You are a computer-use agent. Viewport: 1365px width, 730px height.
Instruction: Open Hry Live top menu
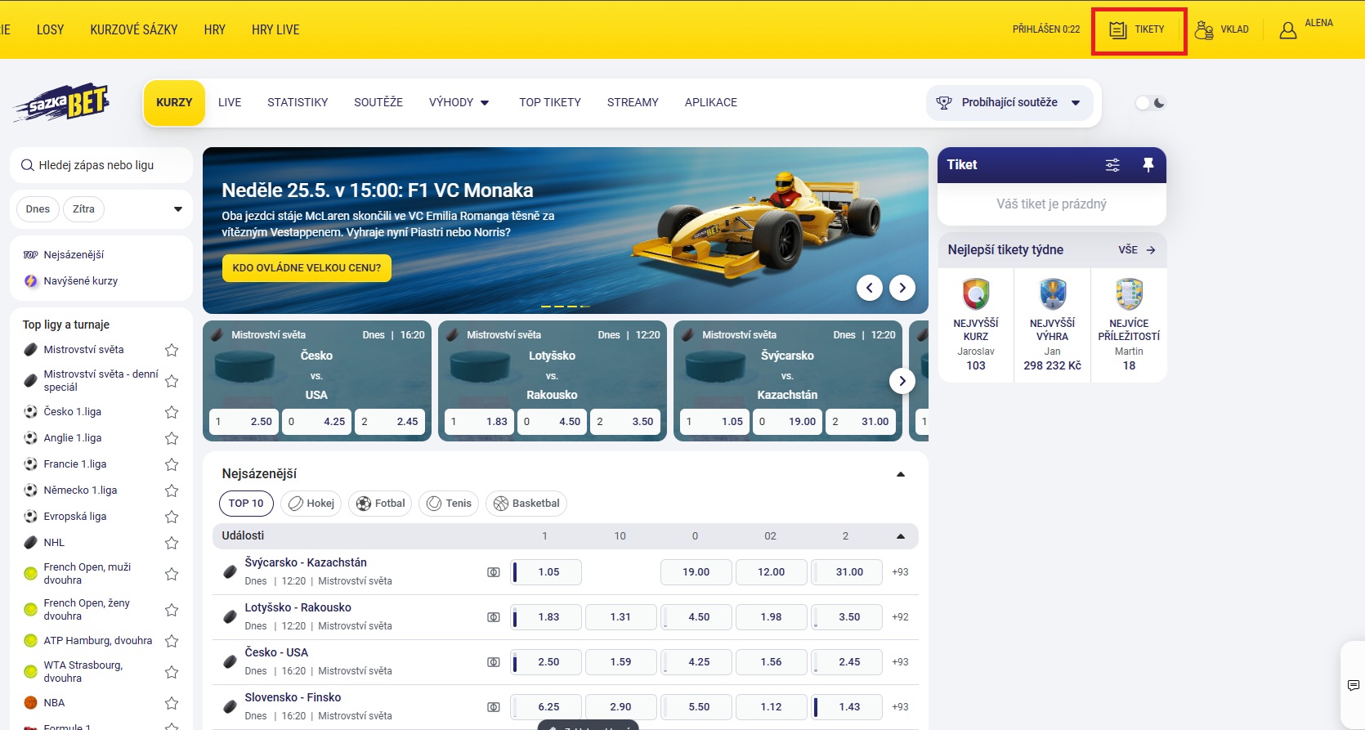pyautogui.click(x=275, y=29)
